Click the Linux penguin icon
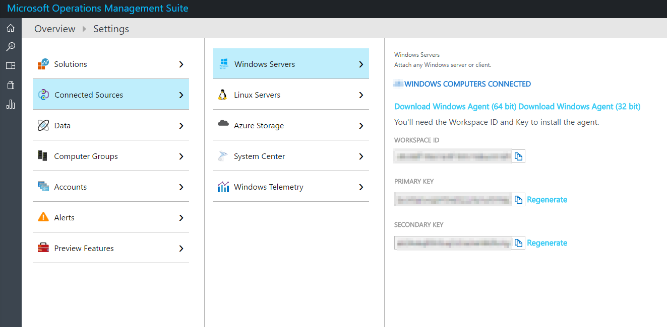Screen dimensions: 667x327 tap(223, 95)
